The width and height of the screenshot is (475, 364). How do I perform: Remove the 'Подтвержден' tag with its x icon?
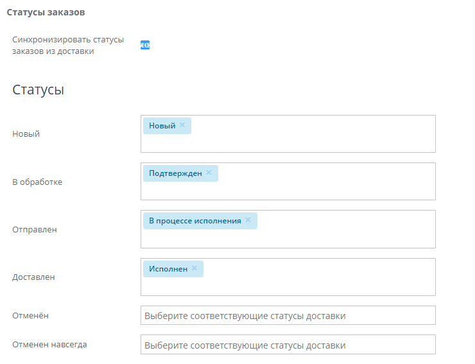click(209, 173)
